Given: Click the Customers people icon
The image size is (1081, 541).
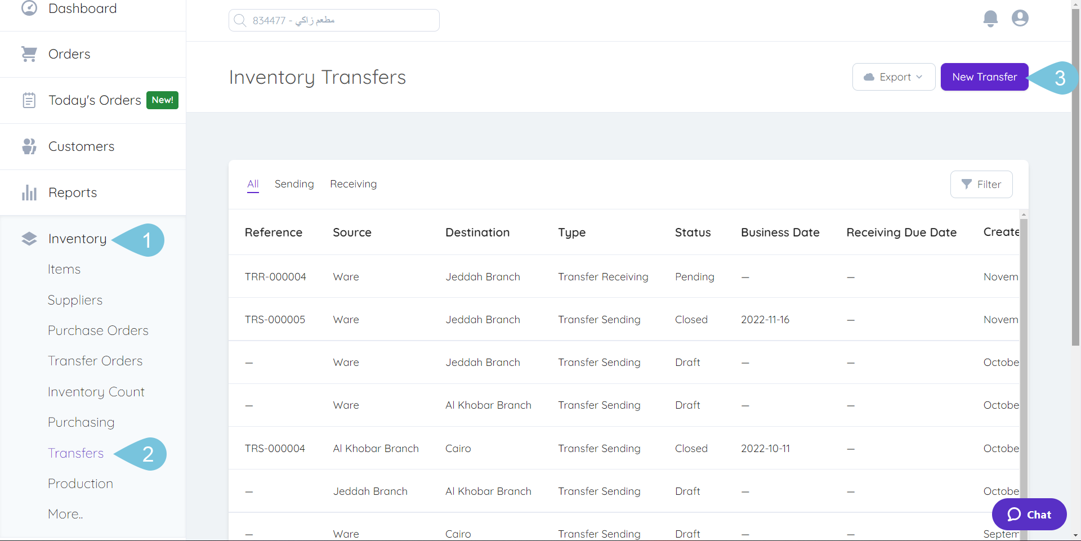Looking at the screenshot, I should pyautogui.click(x=29, y=146).
